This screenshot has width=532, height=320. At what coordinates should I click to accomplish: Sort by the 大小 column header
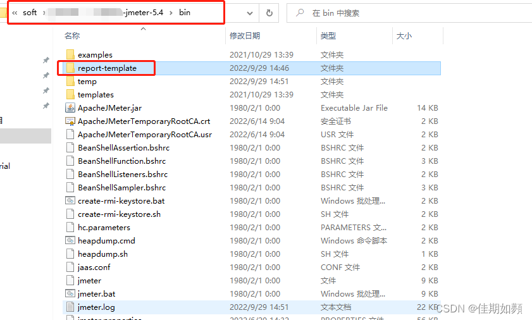(x=404, y=35)
